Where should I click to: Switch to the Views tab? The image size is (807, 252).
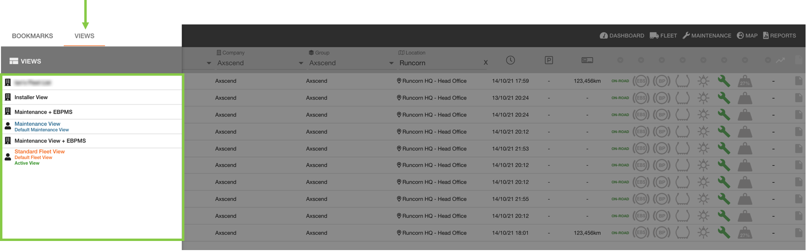[x=84, y=36]
